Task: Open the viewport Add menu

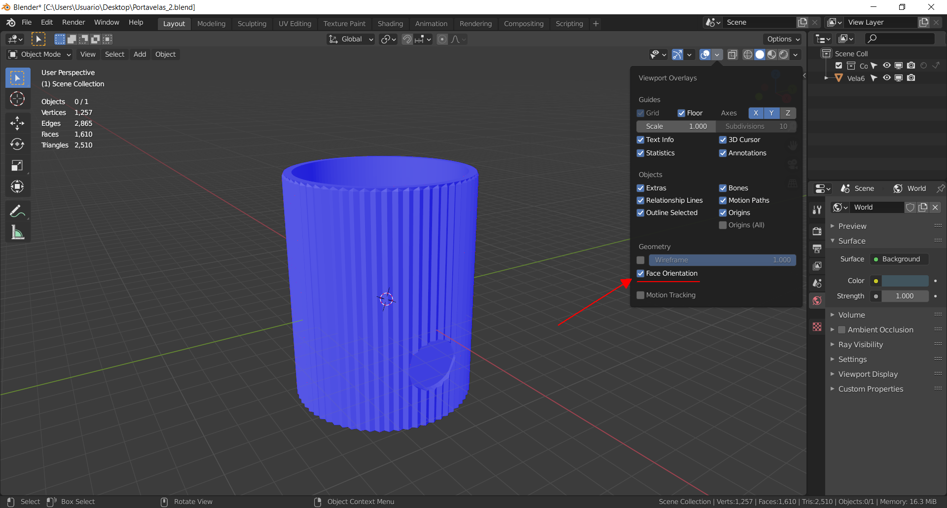Action: (x=140, y=54)
